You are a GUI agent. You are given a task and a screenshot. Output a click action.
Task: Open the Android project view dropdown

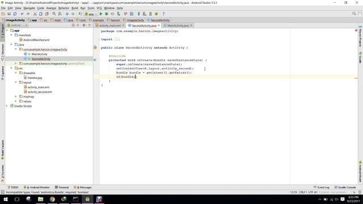coord(17,25)
